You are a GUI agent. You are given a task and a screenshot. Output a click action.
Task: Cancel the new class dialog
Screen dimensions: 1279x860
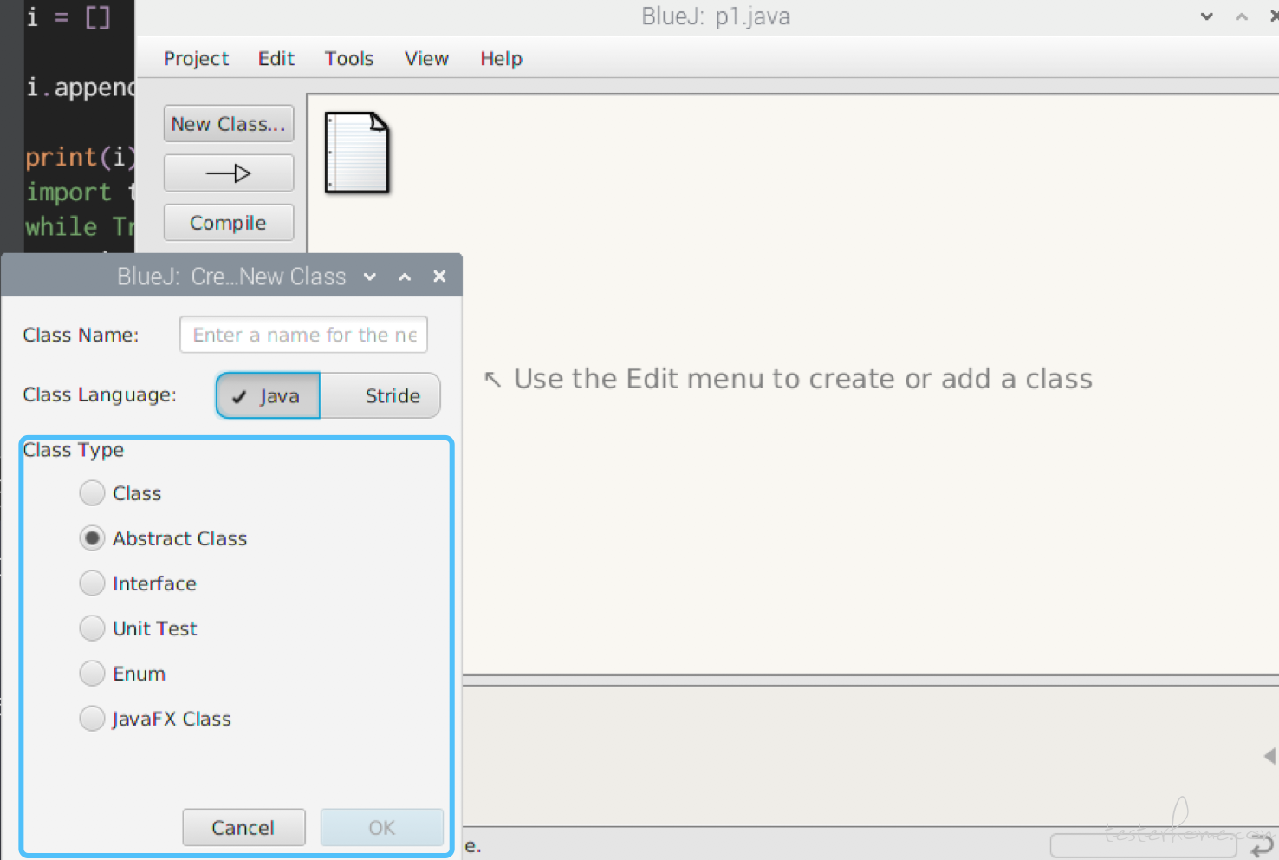coord(243,828)
